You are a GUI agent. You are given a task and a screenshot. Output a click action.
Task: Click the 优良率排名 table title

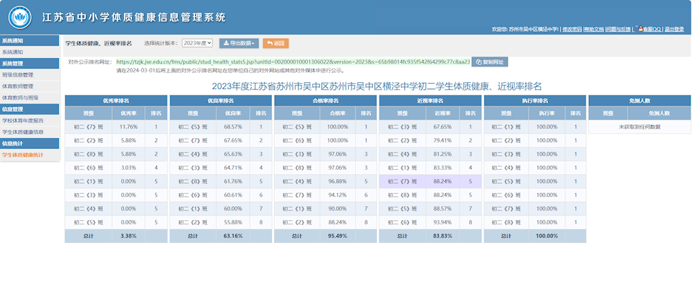click(221, 100)
